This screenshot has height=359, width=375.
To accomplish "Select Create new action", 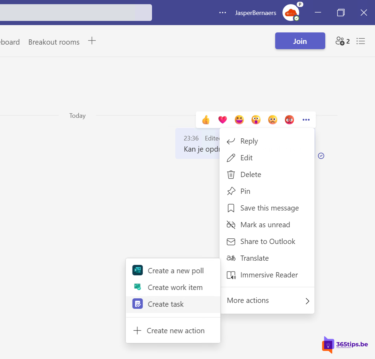I will pos(173,331).
